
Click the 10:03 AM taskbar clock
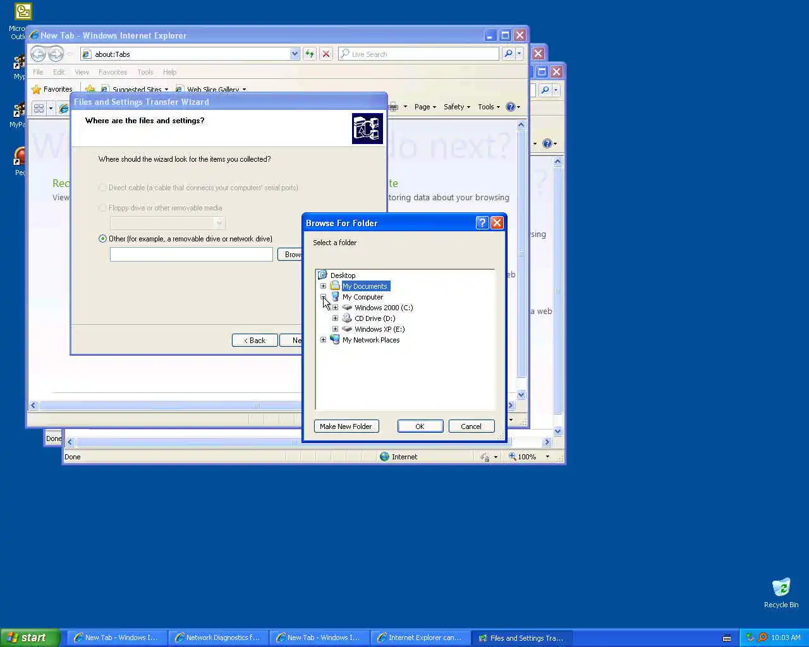pos(786,638)
